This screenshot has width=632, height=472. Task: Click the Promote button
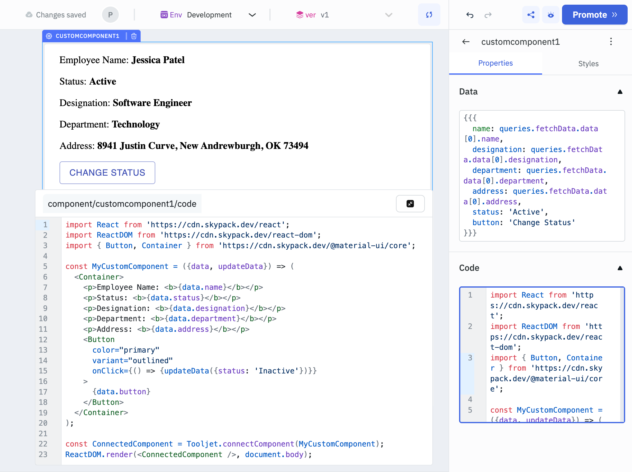coord(594,14)
